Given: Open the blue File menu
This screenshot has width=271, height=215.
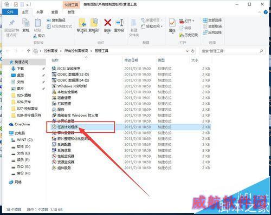Looking at the screenshot, I should (10, 12).
